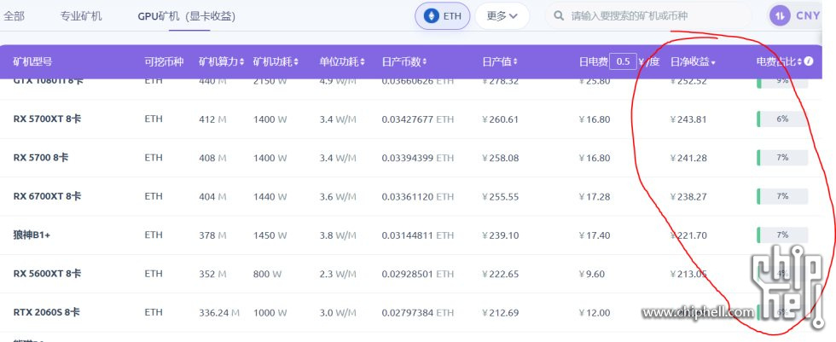Select the GPU矿机 (显卡收益) tab
The width and height of the screenshot is (836, 342).
click(x=187, y=16)
